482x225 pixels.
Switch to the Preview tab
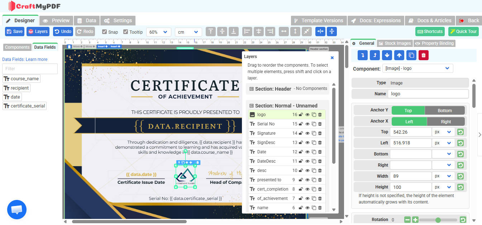[x=56, y=20]
